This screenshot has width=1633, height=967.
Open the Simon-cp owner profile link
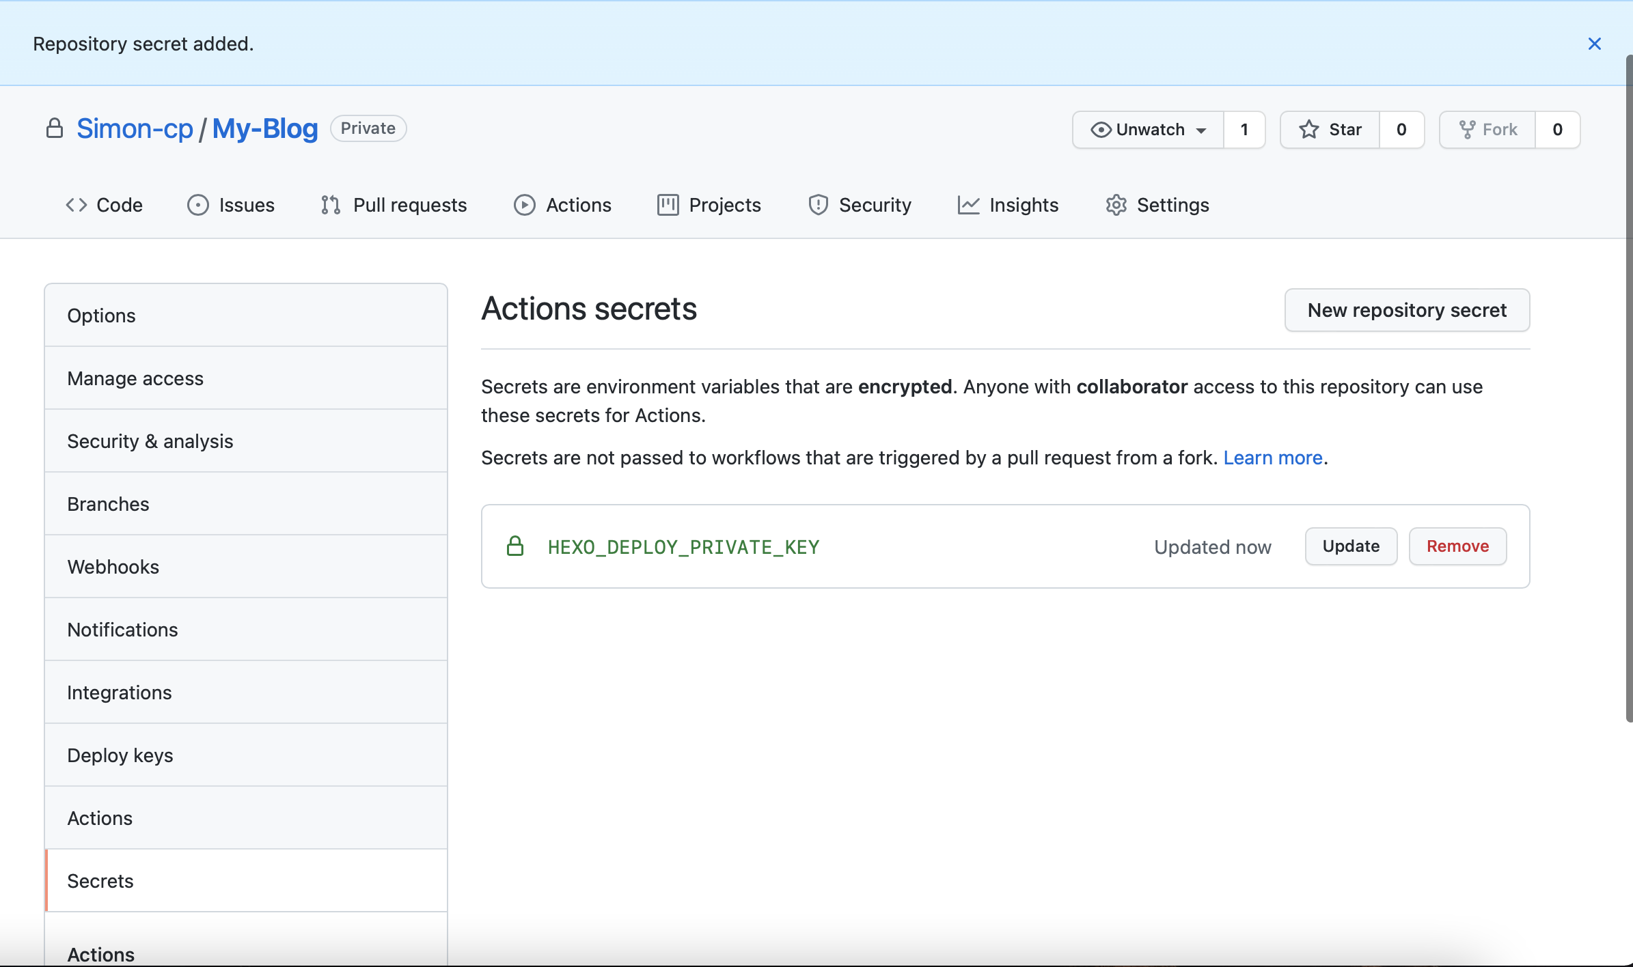click(135, 128)
